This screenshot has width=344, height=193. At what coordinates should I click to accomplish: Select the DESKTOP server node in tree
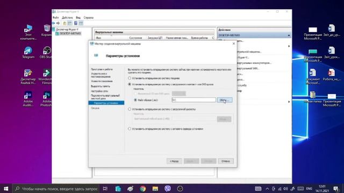pos(70,33)
